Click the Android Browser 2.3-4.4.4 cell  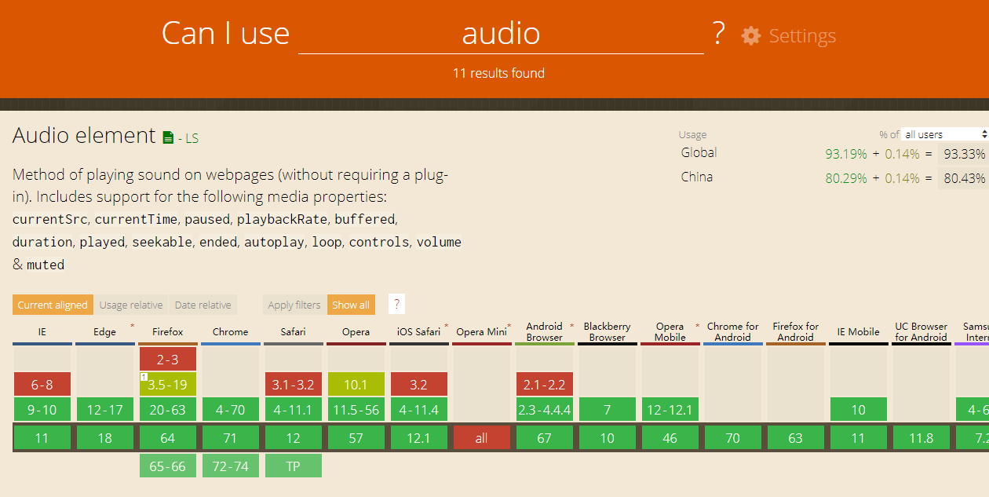click(x=544, y=409)
